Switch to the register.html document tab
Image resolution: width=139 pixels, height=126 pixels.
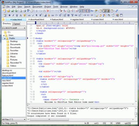pyautogui.click(x=77, y=19)
